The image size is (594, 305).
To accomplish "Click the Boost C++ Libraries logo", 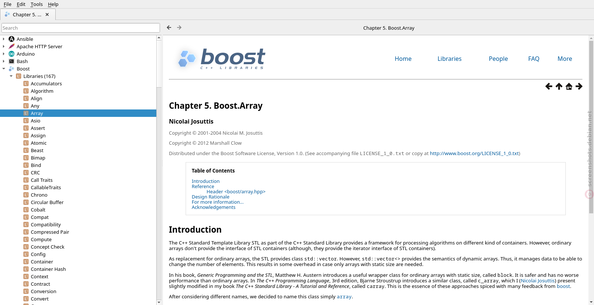I will pos(221,59).
